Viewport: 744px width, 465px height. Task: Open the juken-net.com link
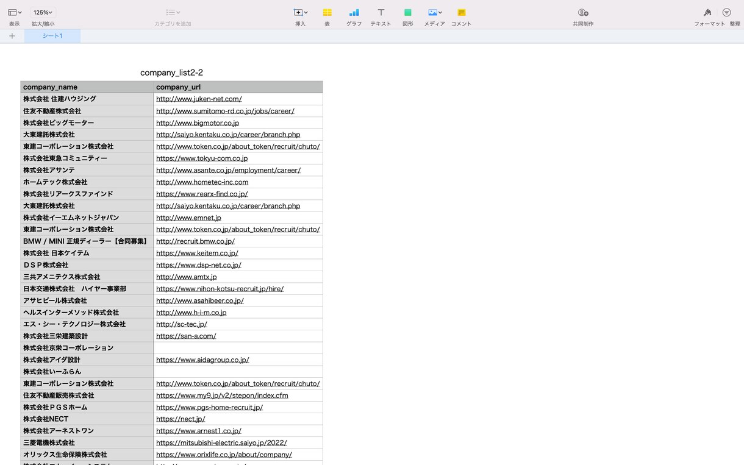coord(199,99)
